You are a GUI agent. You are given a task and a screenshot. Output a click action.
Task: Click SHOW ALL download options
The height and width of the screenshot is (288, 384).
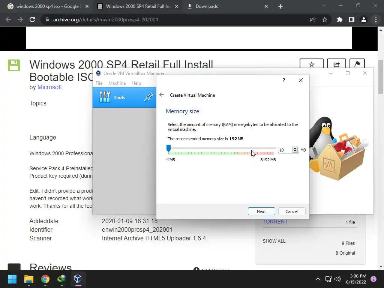274,241
